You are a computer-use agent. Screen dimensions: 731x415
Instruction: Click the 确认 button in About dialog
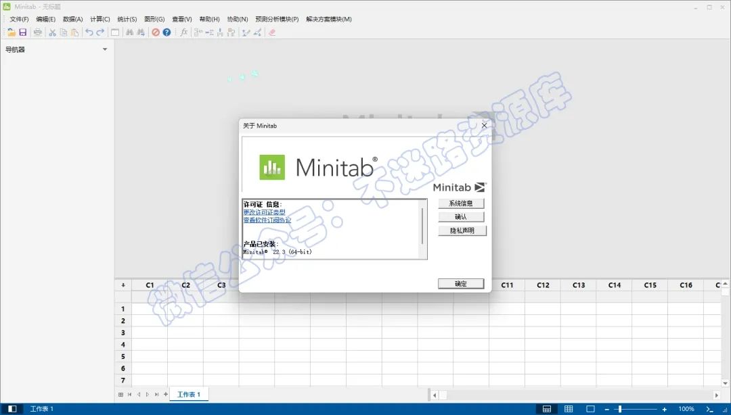coord(461,217)
